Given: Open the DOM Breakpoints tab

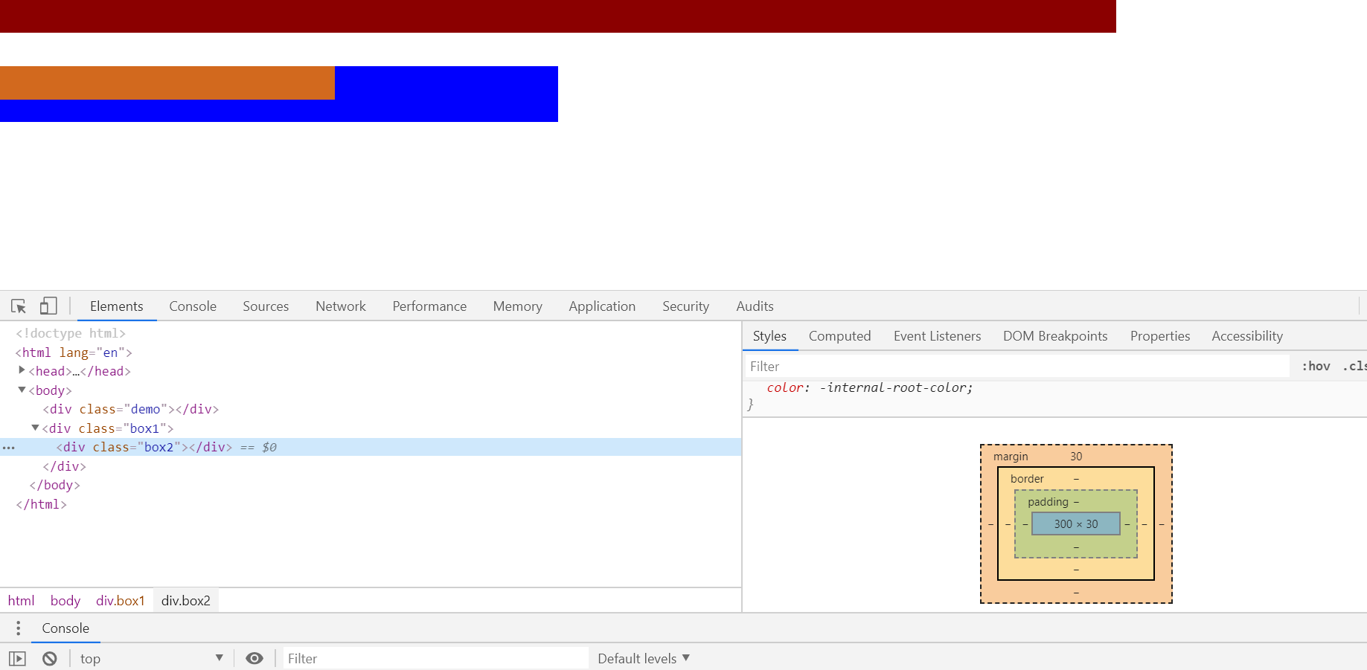Looking at the screenshot, I should click(x=1055, y=336).
